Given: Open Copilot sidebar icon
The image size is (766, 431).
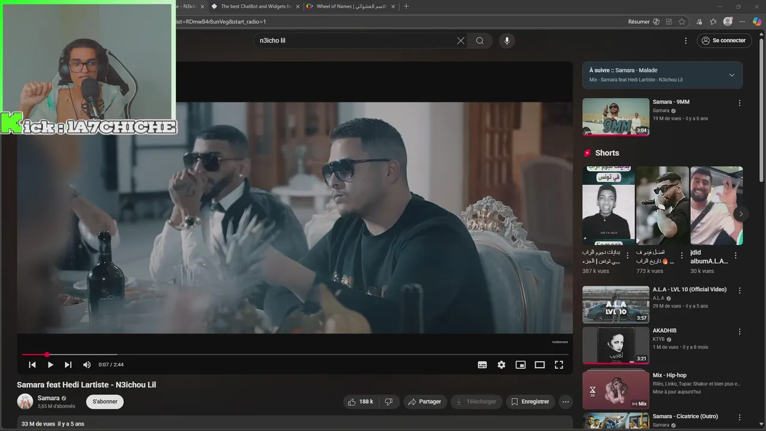Looking at the screenshot, I should (757, 22).
